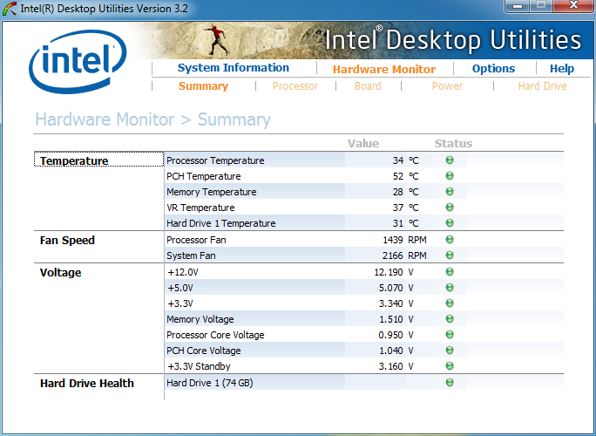Click the Processor Fan label

(196, 240)
